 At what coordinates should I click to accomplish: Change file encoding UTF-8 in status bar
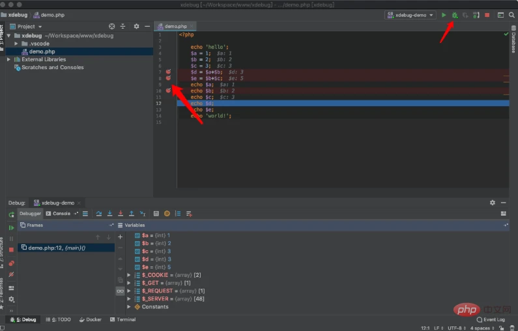tap(456, 328)
